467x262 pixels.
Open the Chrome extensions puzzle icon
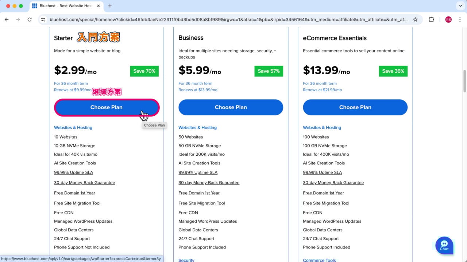pyautogui.click(x=432, y=20)
